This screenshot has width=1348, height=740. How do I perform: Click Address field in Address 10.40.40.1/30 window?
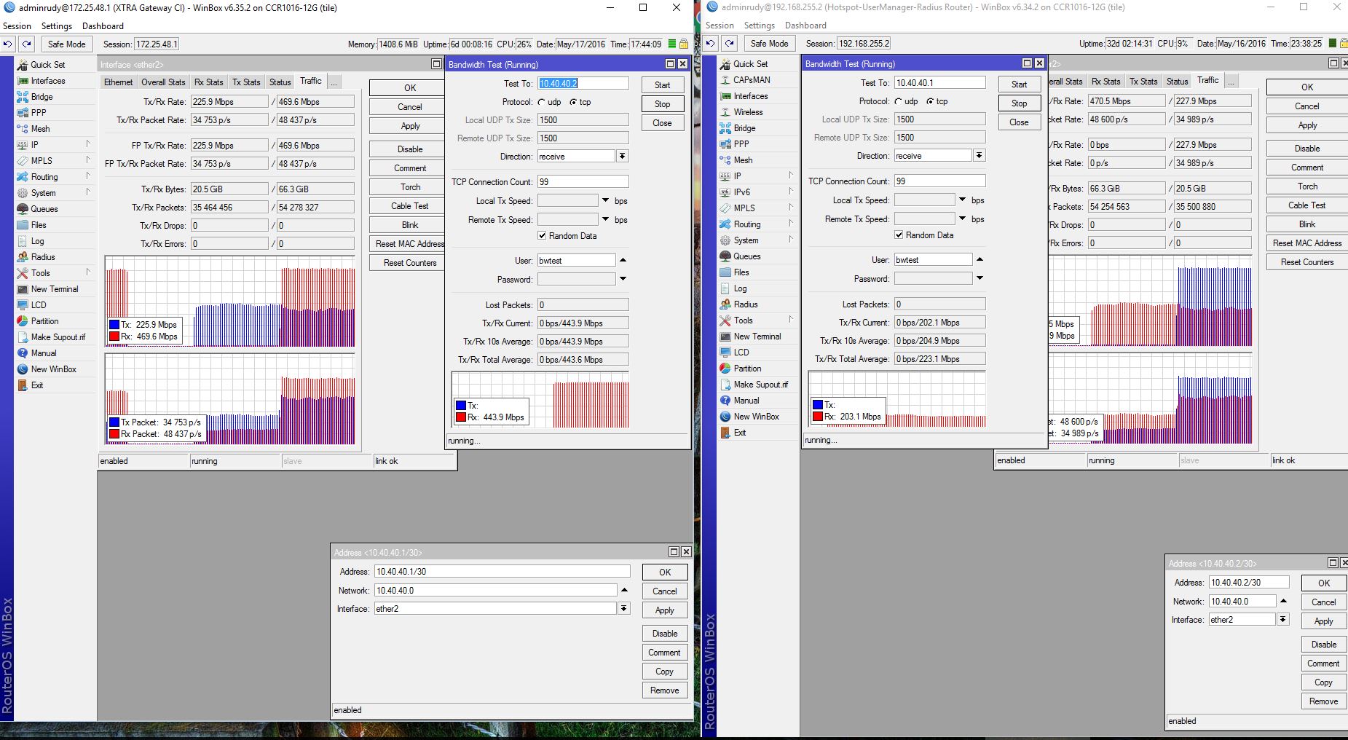(x=502, y=572)
